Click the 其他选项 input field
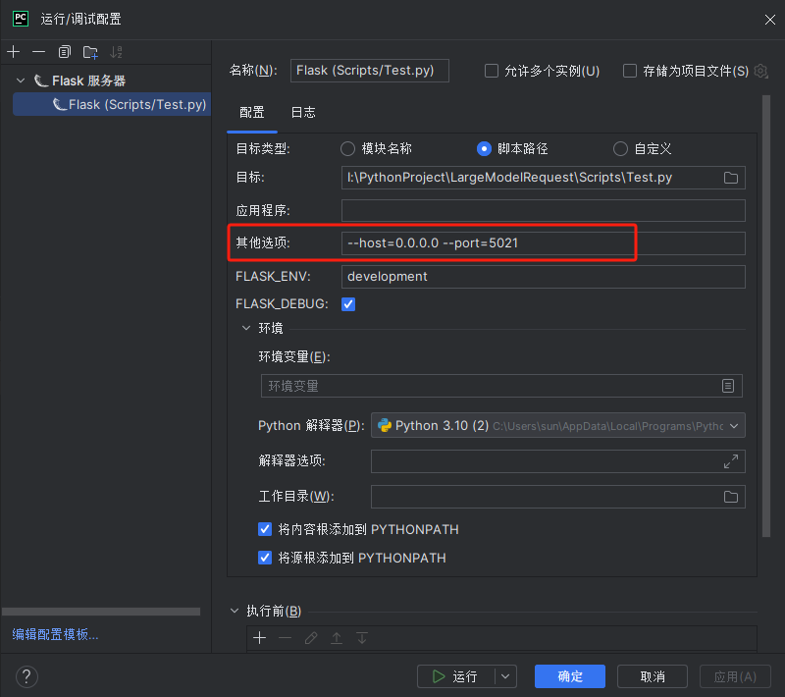The image size is (785, 697). (544, 243)
